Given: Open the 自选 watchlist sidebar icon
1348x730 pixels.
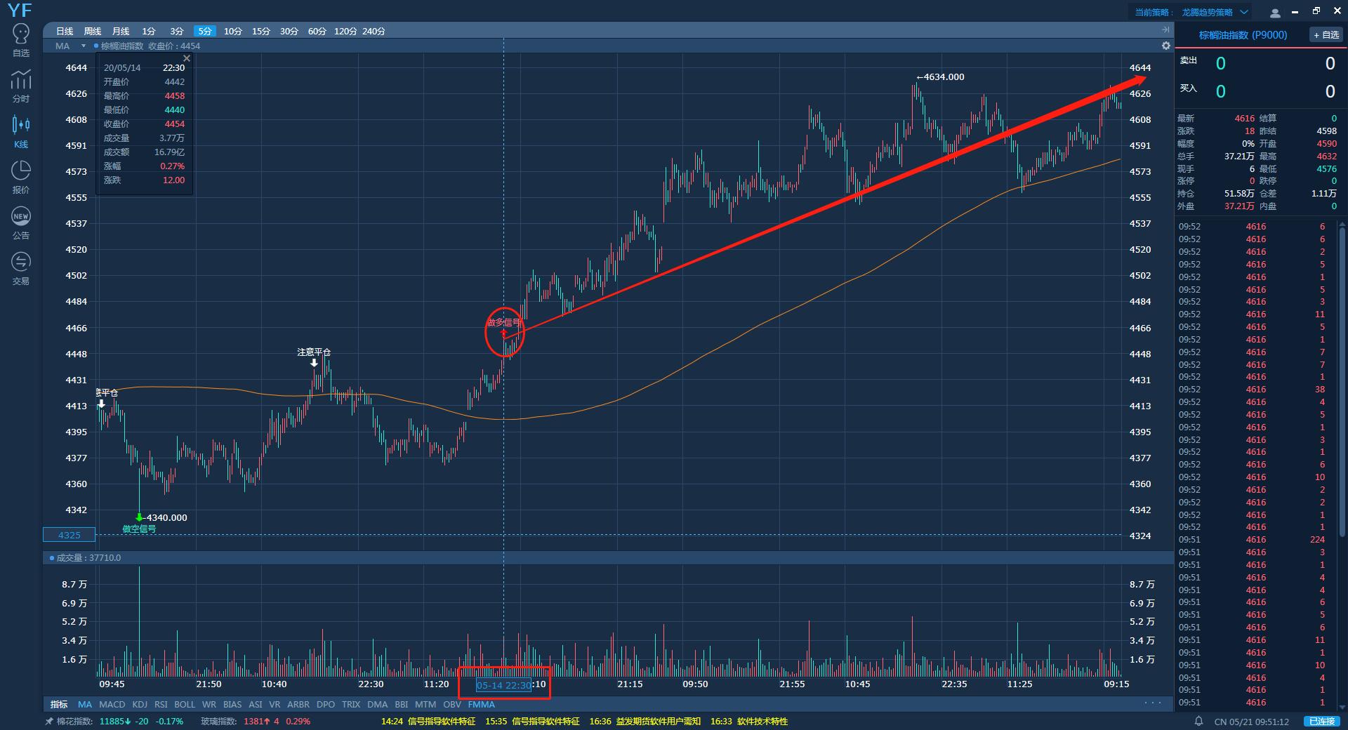Looking at the screenshot, I should [21, 40].
